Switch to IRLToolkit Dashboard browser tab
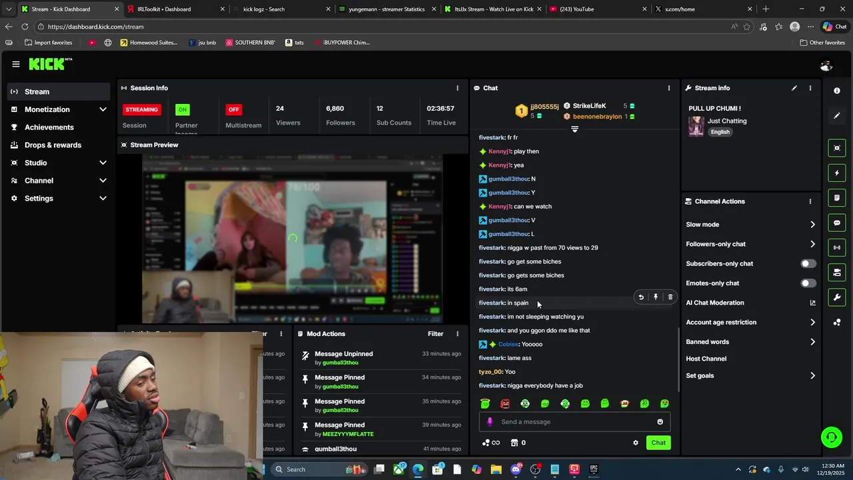The image size is (853, 480). click(175, 9)
